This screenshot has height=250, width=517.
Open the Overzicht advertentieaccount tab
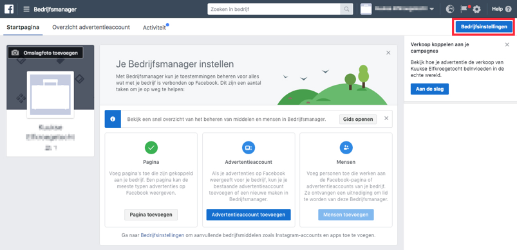91,27
